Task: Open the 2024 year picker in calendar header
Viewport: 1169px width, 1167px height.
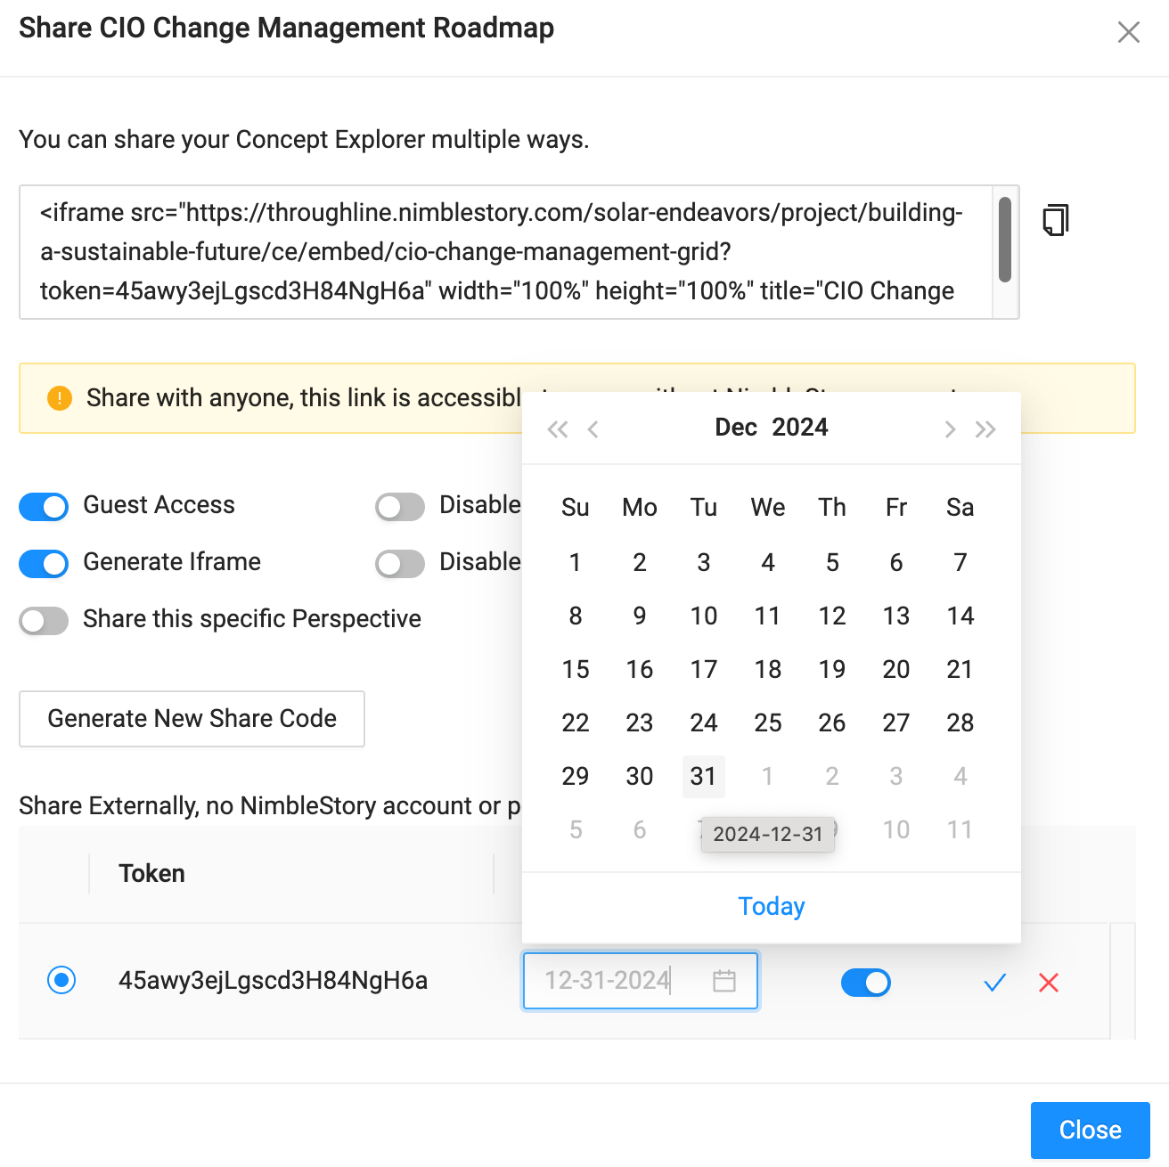Action: pos(799,428)
